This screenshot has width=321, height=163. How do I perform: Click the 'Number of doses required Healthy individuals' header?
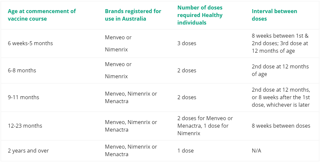[x=200, y=15]
